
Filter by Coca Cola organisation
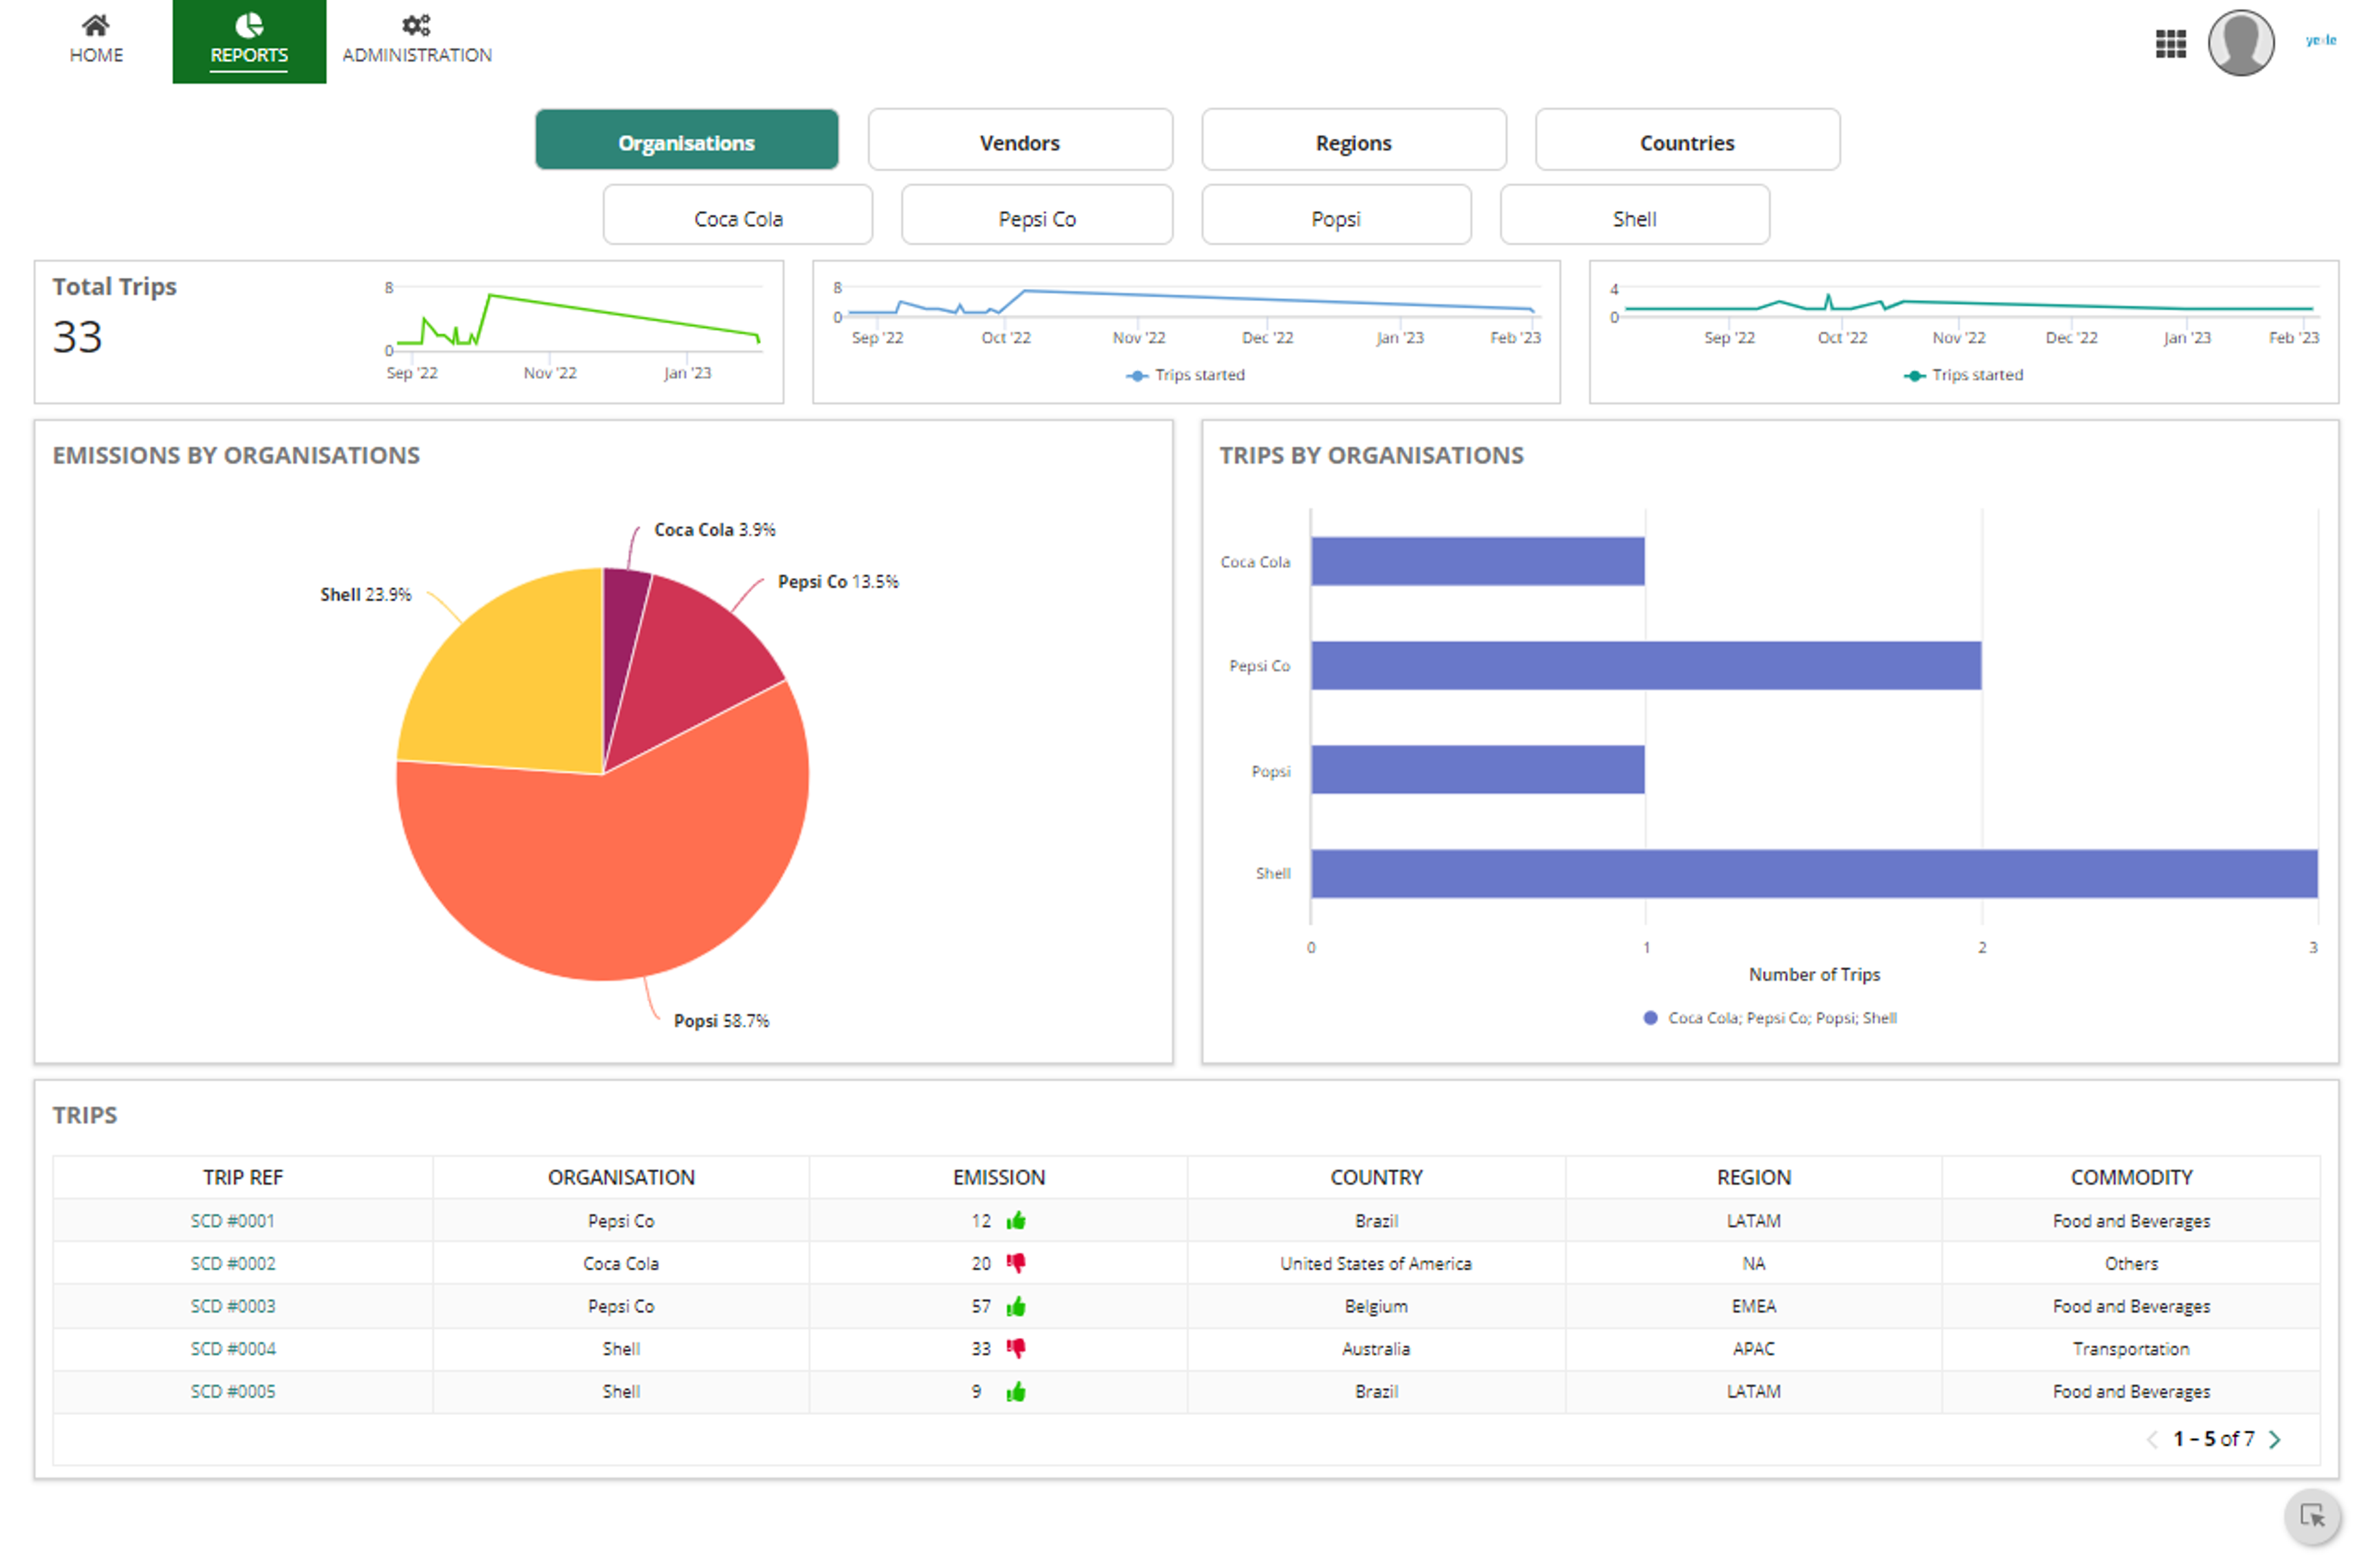(738, 216)
